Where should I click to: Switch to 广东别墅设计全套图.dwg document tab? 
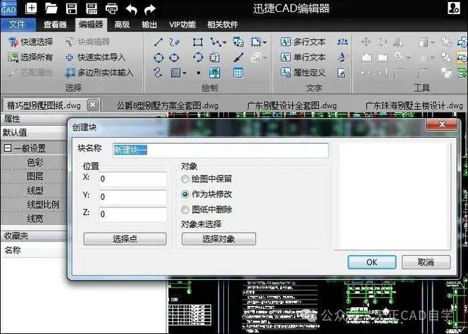click(291, 105)
